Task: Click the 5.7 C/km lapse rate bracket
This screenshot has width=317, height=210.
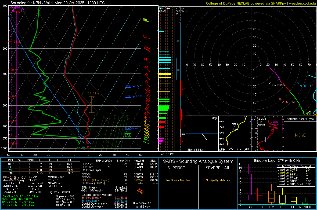Action: point(92,104)
